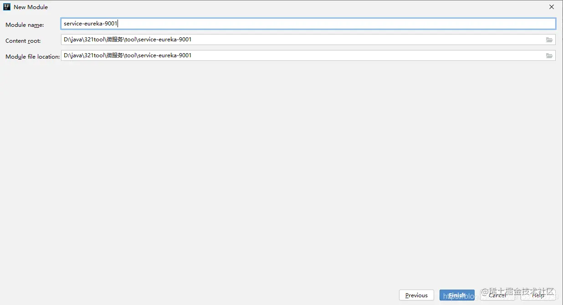Click the Module name input field
563x305 pixels.
308,24
